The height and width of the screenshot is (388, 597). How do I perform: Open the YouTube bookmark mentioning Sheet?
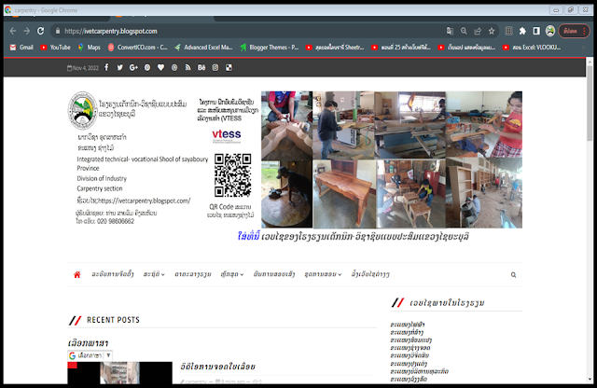[335, 48]
